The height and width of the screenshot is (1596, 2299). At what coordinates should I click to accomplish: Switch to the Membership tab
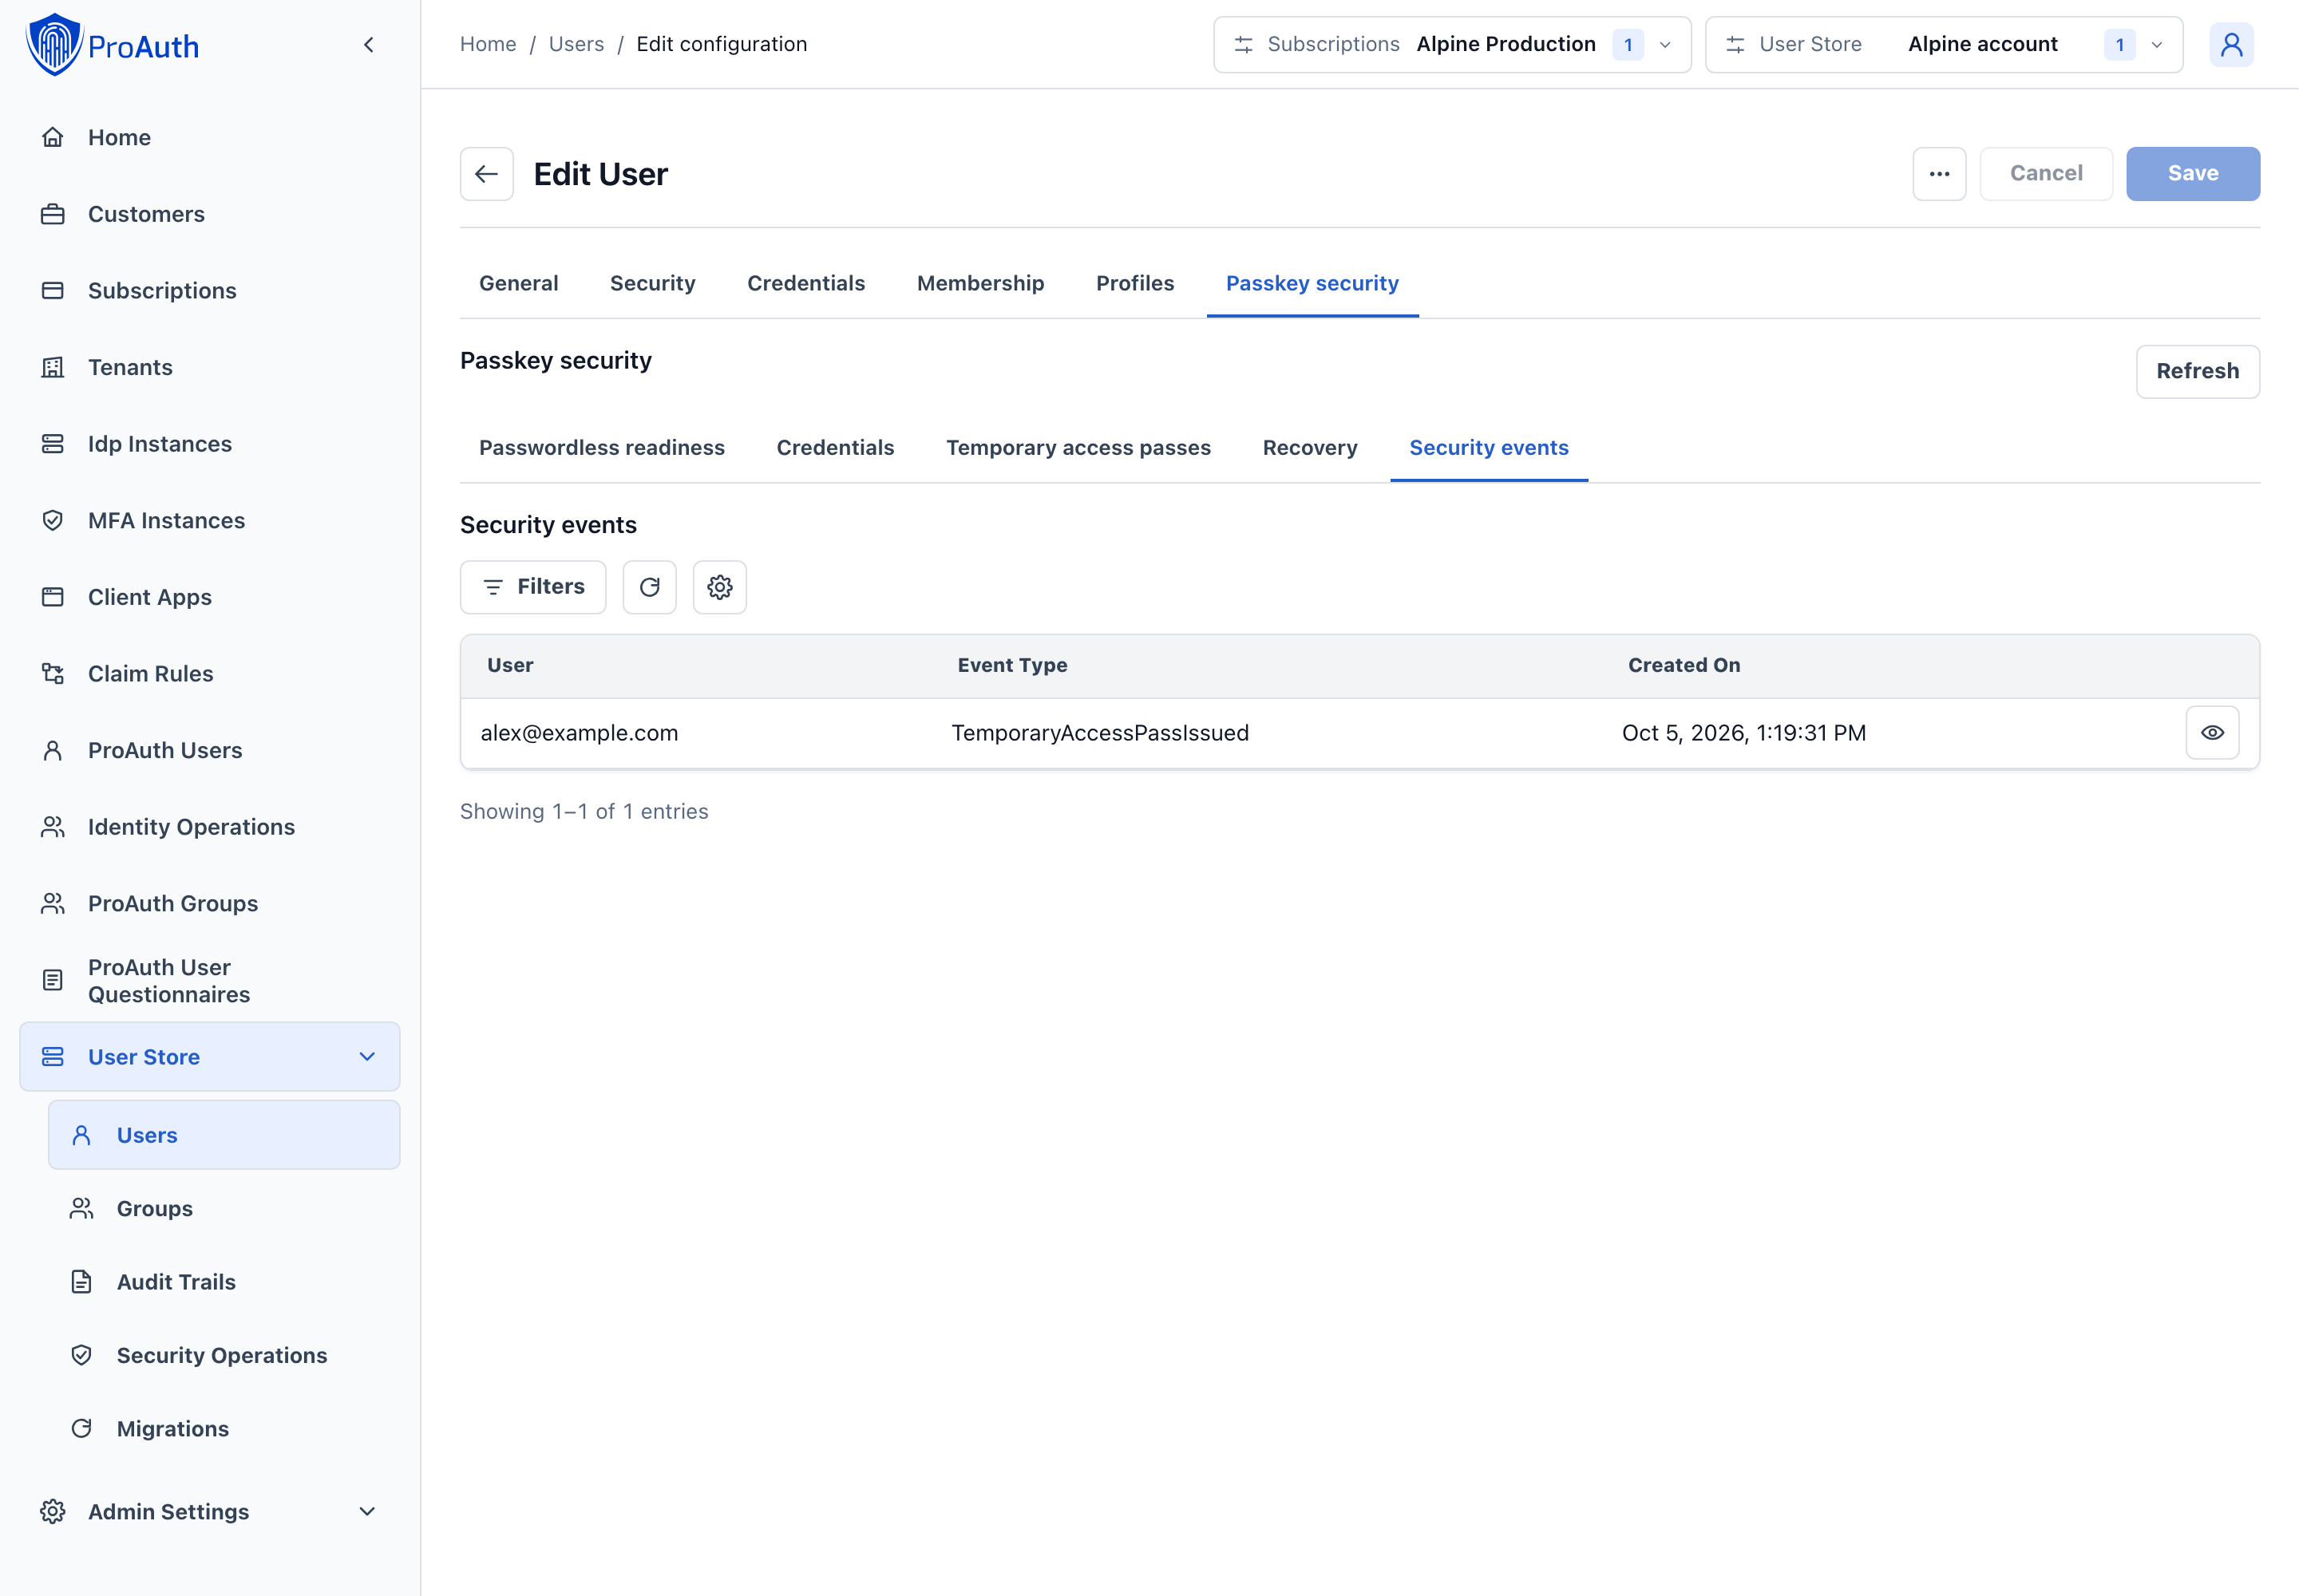[x=980, y=284]
